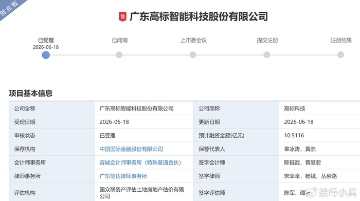Image resolution: width=360 pixels, height=201 pixels.
Task: Click the 注册结果 stage label
Action: 341,41
